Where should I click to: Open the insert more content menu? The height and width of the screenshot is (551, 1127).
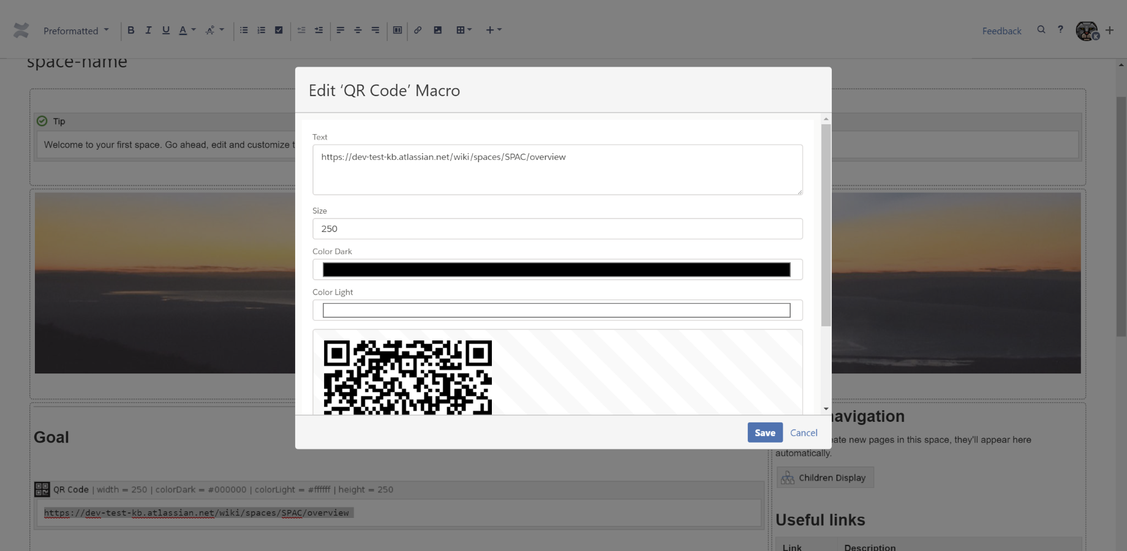click(494, 30)
